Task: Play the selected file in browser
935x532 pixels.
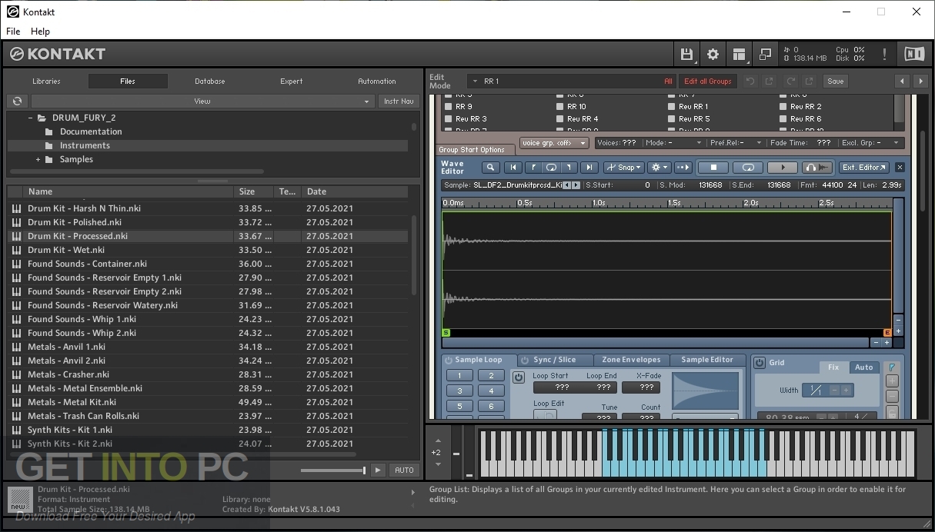Action: click(x=377, y=470)
